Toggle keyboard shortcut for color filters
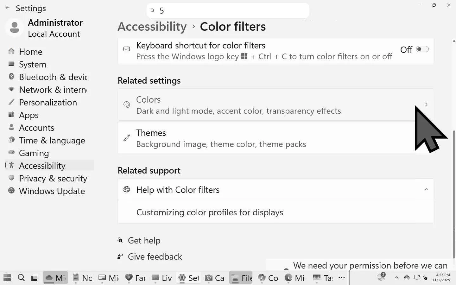This screenshot has height=285, width=456. pos(422,49)
